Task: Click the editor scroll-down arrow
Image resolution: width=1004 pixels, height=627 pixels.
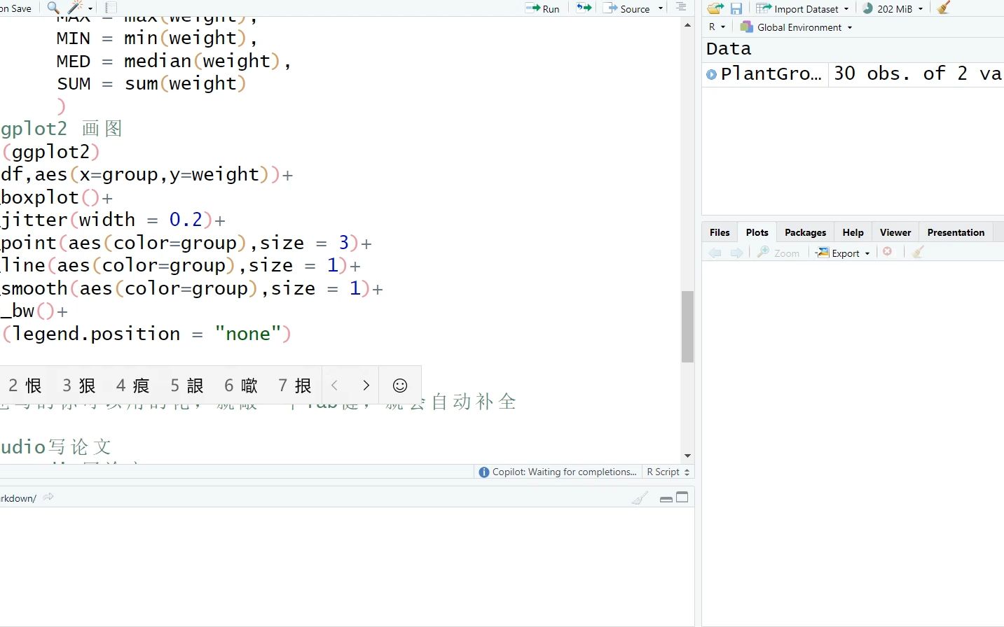Action: [x=687, y=456]
